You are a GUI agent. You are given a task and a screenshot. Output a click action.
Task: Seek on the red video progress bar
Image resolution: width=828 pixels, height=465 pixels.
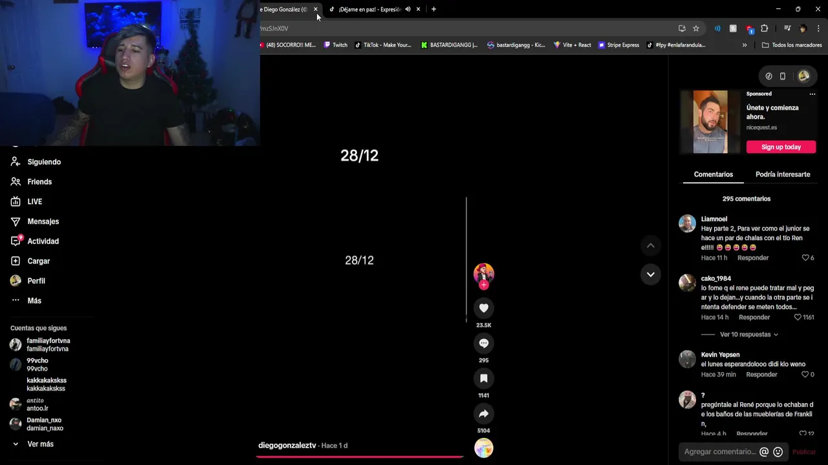[360, 457]
